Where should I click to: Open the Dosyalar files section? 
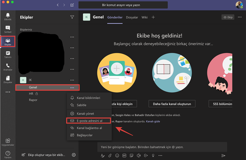pyautogui.click(x=8, y=79)
